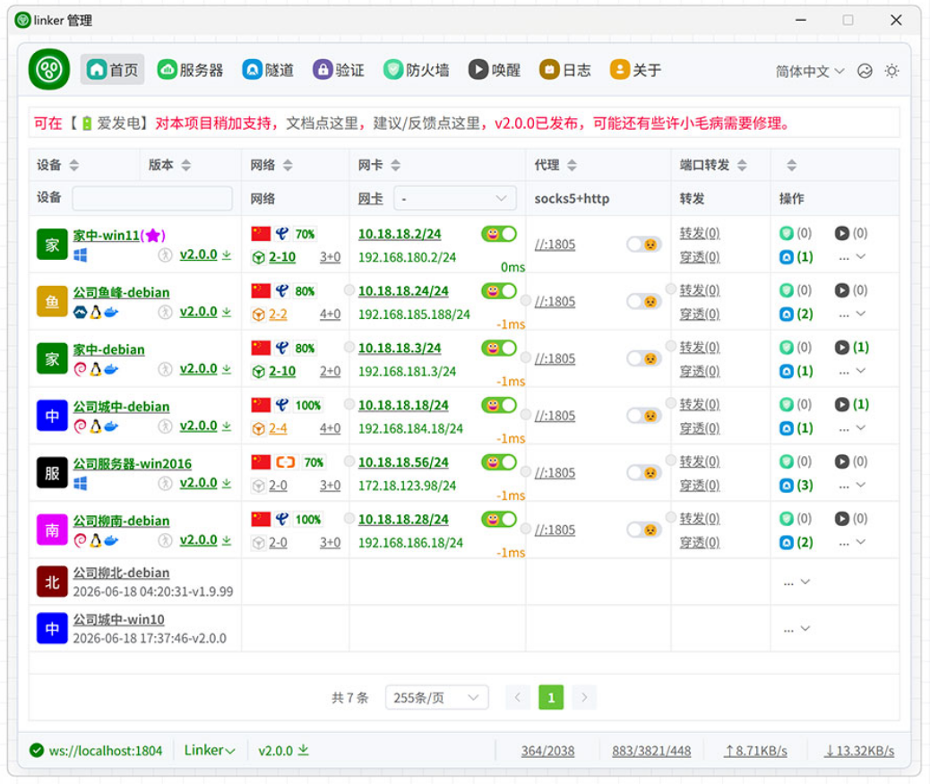930x784 pixels.
Task: Click upload speed 8.71KB/s in status bar
Action: (x=755, y=751)
